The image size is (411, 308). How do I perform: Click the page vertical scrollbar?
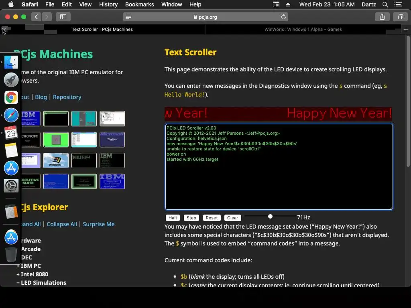tap(408, 101)
